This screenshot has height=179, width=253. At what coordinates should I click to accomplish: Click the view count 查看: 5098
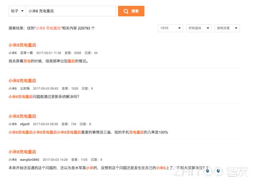point(73,53)
